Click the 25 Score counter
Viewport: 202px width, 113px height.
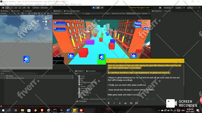(60, 29)
